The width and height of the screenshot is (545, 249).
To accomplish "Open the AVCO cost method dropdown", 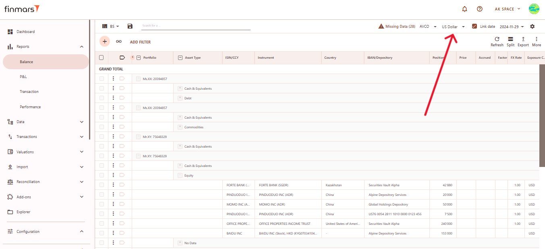I will (428, 27).
